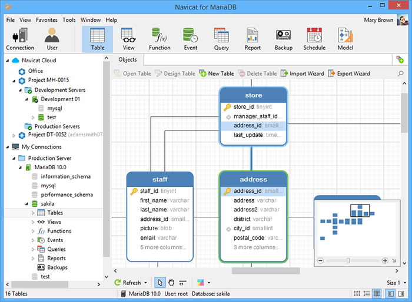Zoom in with plus button in overview

pos(385,260)
